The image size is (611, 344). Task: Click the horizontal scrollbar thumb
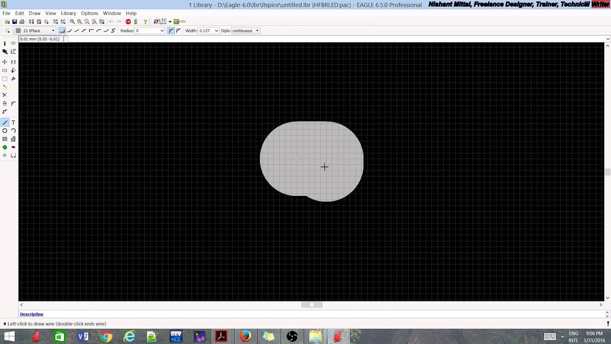point(312,304)
